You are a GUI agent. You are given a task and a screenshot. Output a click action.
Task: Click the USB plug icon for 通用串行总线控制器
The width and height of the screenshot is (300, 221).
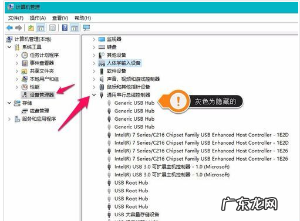click(x=102, y=95)
